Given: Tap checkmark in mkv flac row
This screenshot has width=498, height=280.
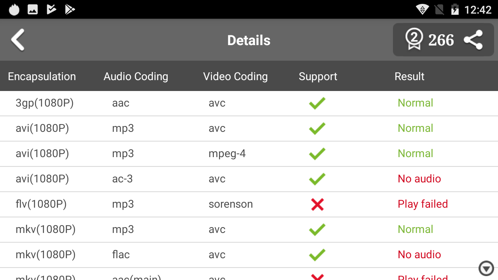Looking at the screenshot, I should [317, 255].
